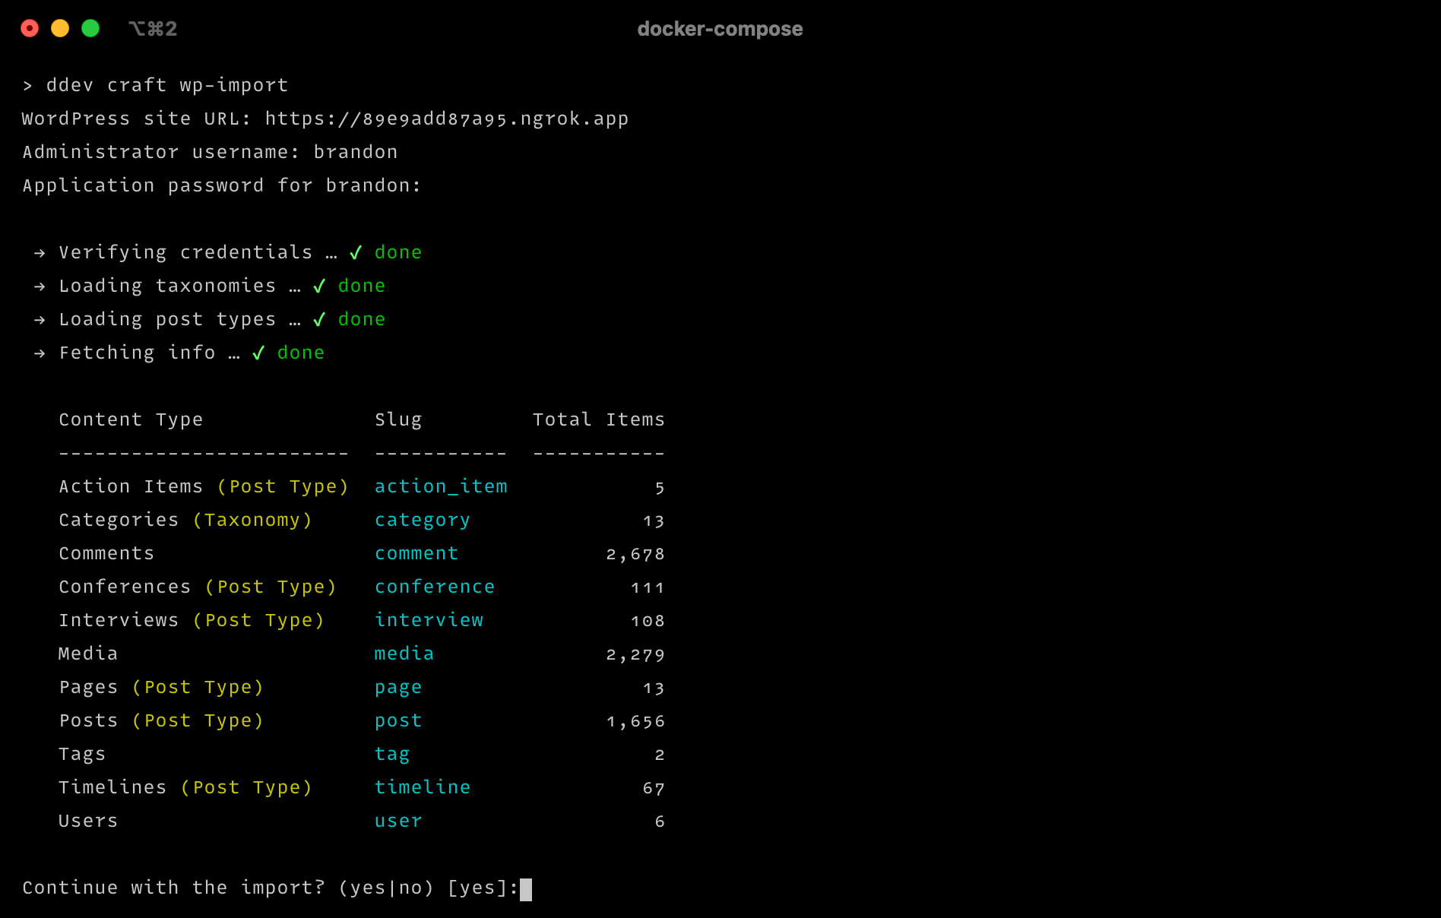1441x918 pixels.
Task: Click the 'Fetching info' status line
Action: click(x=179, y=353)
